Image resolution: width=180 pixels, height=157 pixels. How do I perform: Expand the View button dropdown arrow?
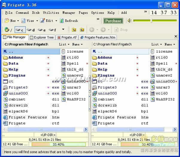click(37, 21)
